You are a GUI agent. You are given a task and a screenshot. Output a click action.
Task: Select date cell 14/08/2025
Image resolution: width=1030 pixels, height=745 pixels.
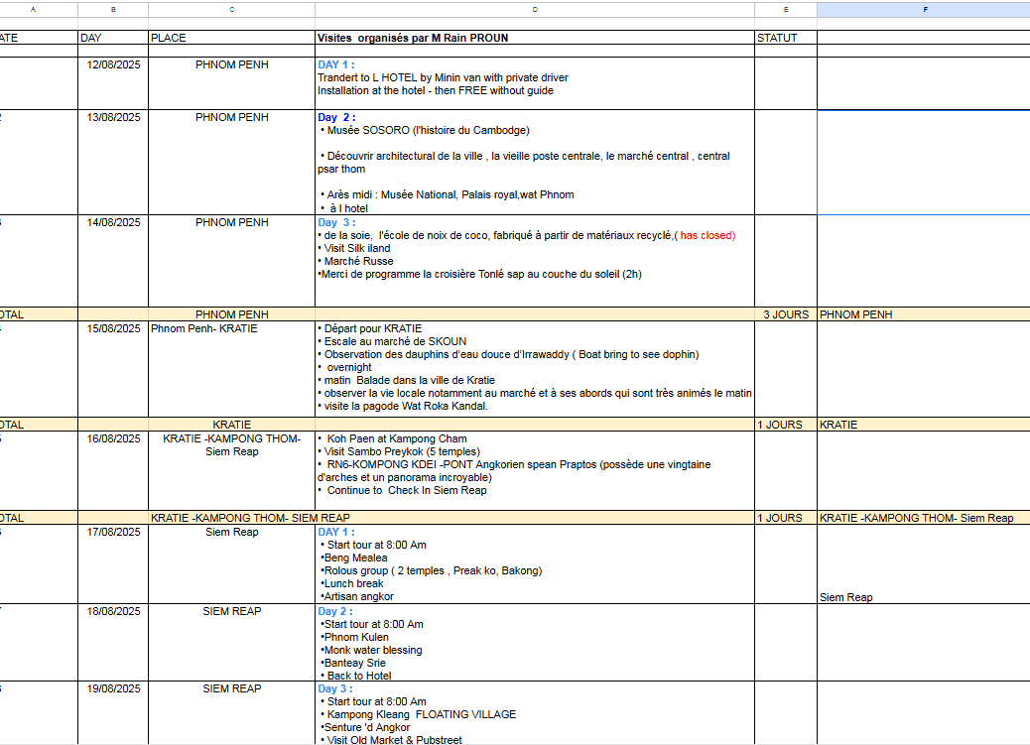coord(113,261)
